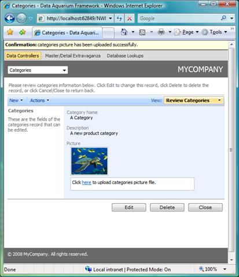Click the 'Done' status bar text
This screenshot has height=277, width=239.
[10, 269]
